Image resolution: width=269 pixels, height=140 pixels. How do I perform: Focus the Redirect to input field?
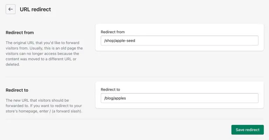[x=179, y=98]
